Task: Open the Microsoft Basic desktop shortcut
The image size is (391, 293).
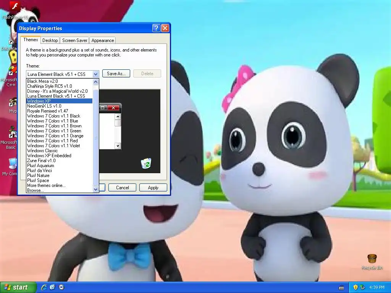Action: tap(10, 138)
